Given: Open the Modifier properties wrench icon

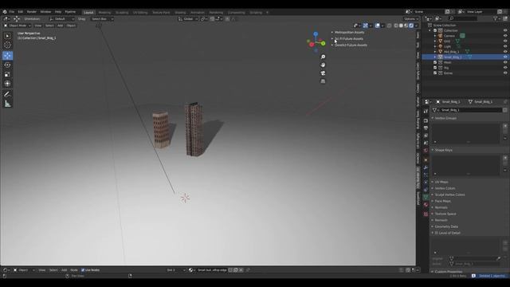Looking at the screenshot, I should (426, 167).
